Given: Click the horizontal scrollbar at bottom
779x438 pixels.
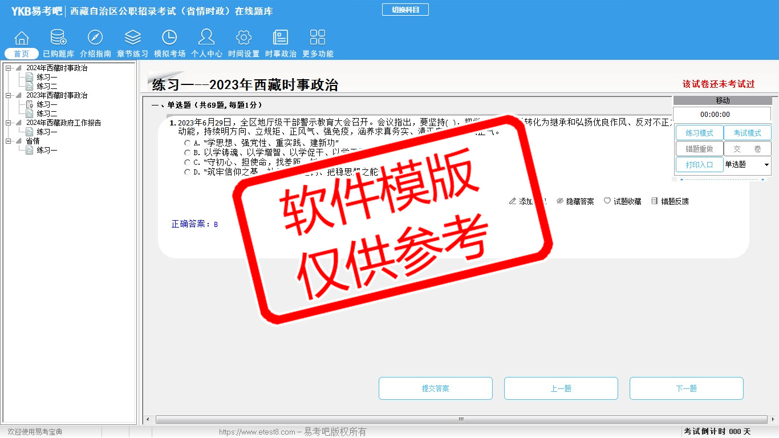Looking at the screenshot, I should pos(461,420).
